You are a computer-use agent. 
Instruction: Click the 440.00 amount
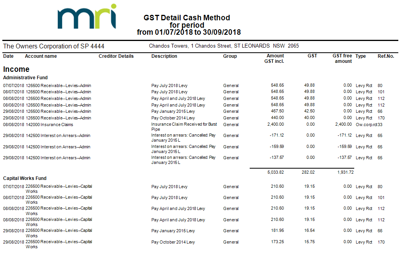click(277, 117)
